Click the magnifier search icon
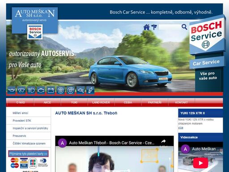 pyautogui.click(x=184, y=27)
